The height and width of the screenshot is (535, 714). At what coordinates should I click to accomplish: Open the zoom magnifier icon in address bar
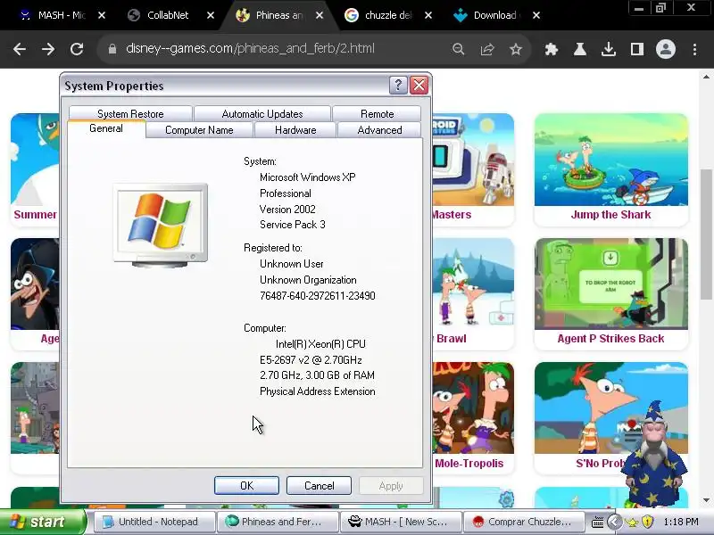pos(458,49)
